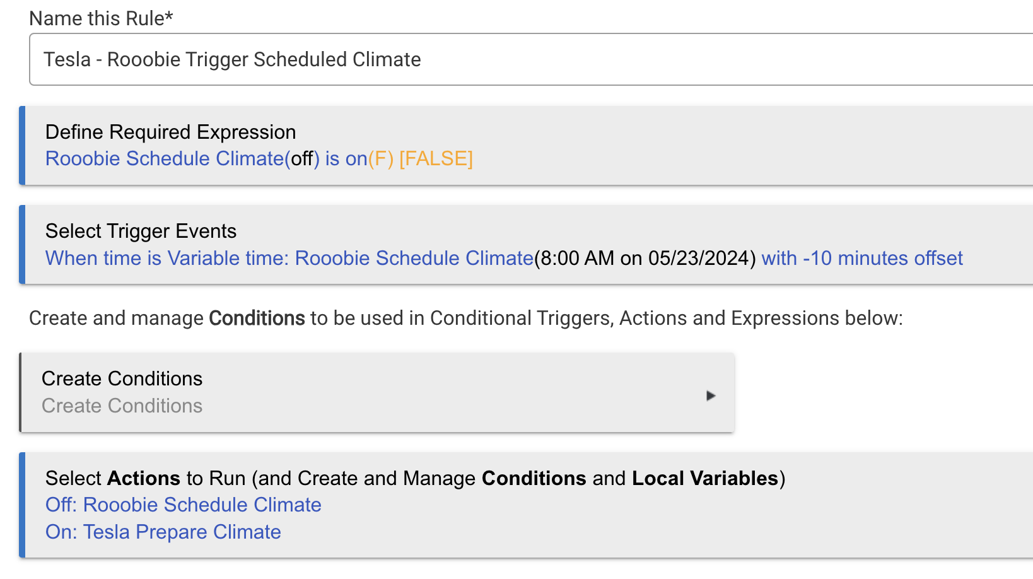The width and height of the screenshot is (1033, 579).
Task: Click the rule name input field
Action: pyautogui.click(x=531, y=59)
